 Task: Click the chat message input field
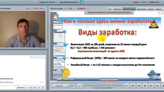pyautogui.click(x=8, y=87)
